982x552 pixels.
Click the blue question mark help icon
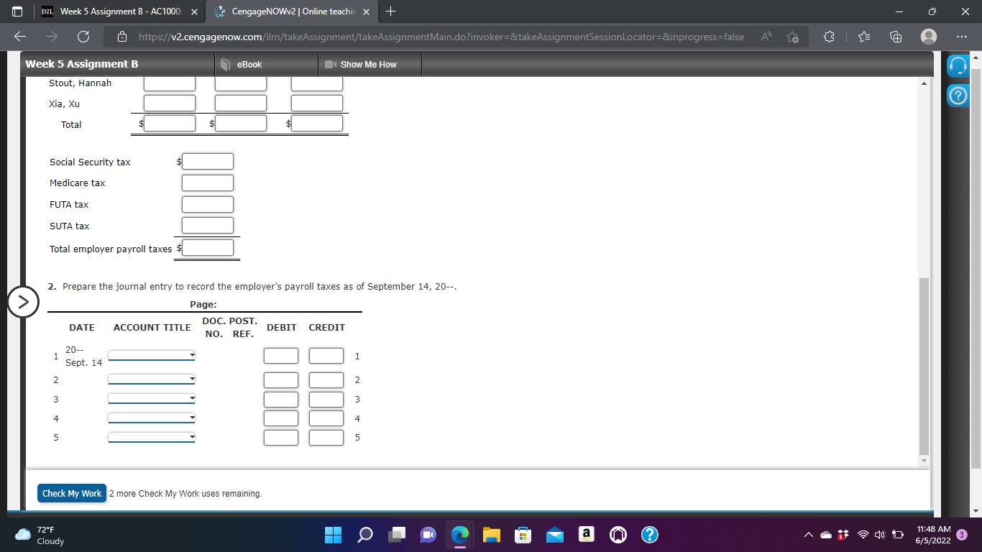(958, 94)
